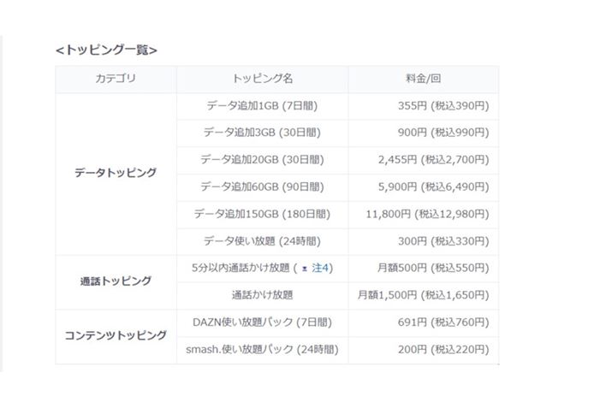Viewport: 612px width, 408px height.
Task: Click the 月額1,500円 (税込1,650円) price cell
Action: (423, 295)
